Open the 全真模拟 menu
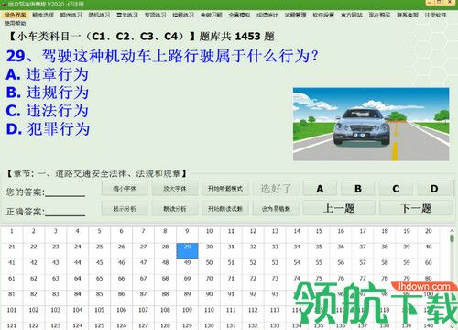This screenshot has width=458, height=330. click(x=239, y=15)
